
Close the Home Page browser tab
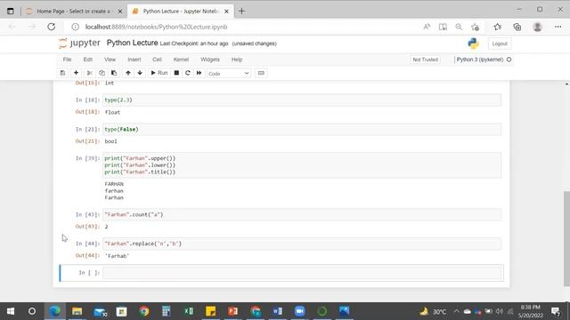[120, 12]
